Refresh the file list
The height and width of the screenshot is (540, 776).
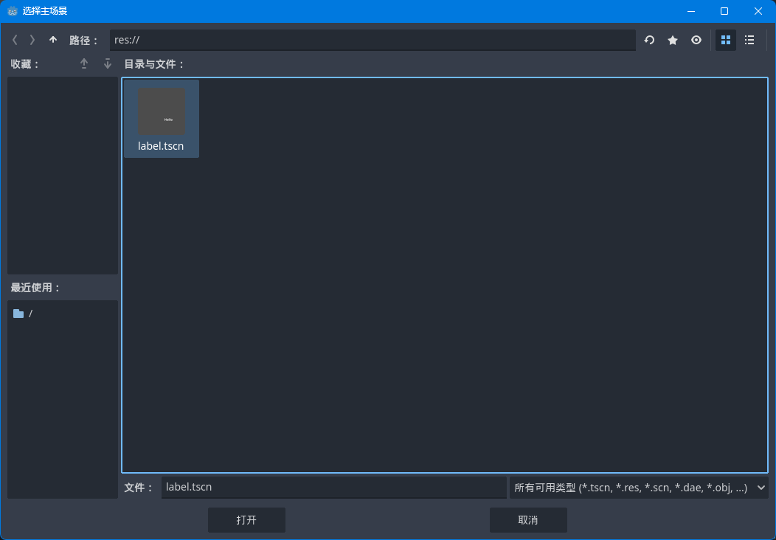coord(649,40)
